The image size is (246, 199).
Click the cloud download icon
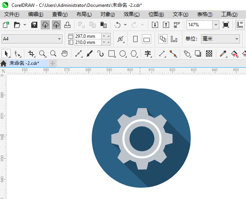coord(45,25)
